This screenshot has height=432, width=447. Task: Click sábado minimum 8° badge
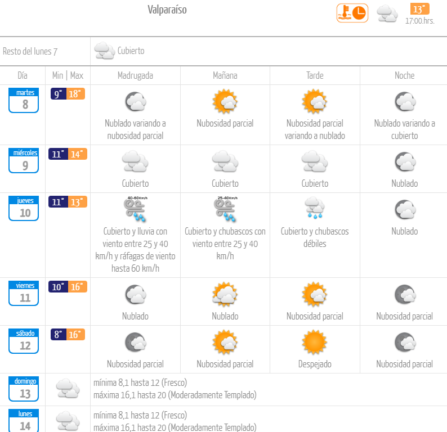pos(59,335)
